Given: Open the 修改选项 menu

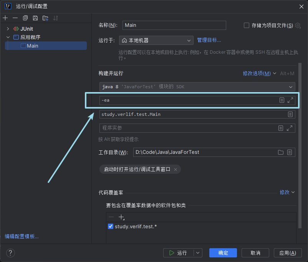Looking at the screenshot, I should coord(259,73).
